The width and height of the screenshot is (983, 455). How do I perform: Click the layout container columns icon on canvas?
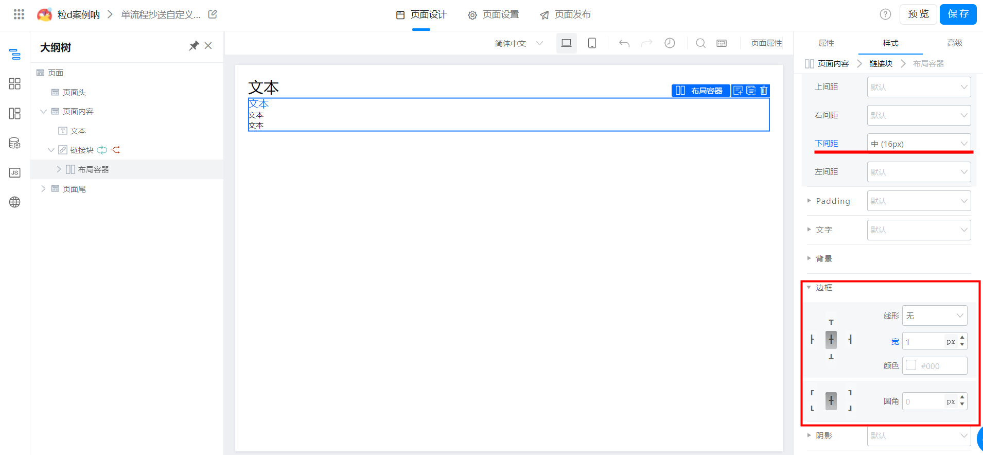680,91
